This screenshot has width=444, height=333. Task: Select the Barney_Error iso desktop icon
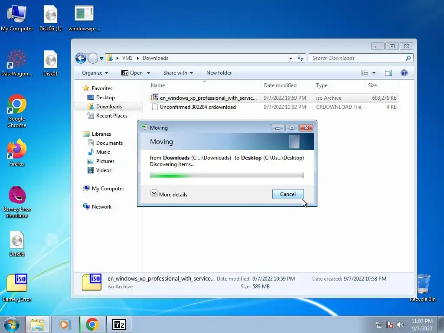coord(17,288)
